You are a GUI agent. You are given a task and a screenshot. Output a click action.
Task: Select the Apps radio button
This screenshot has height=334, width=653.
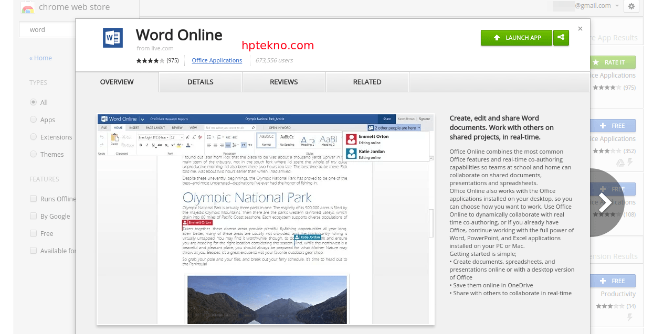point(34,120)
